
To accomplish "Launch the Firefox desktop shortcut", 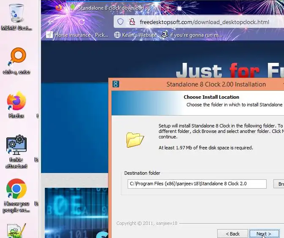I will click(x=16, y=105).
